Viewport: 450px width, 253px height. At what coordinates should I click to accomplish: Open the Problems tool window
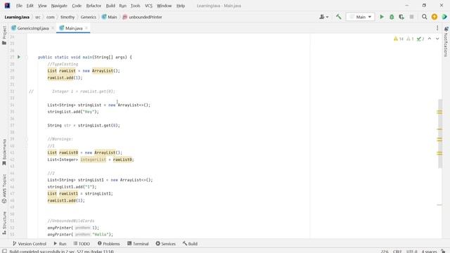109,244
